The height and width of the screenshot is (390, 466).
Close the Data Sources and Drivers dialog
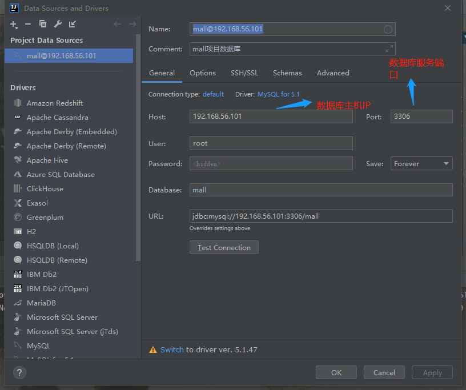(448, 9)
